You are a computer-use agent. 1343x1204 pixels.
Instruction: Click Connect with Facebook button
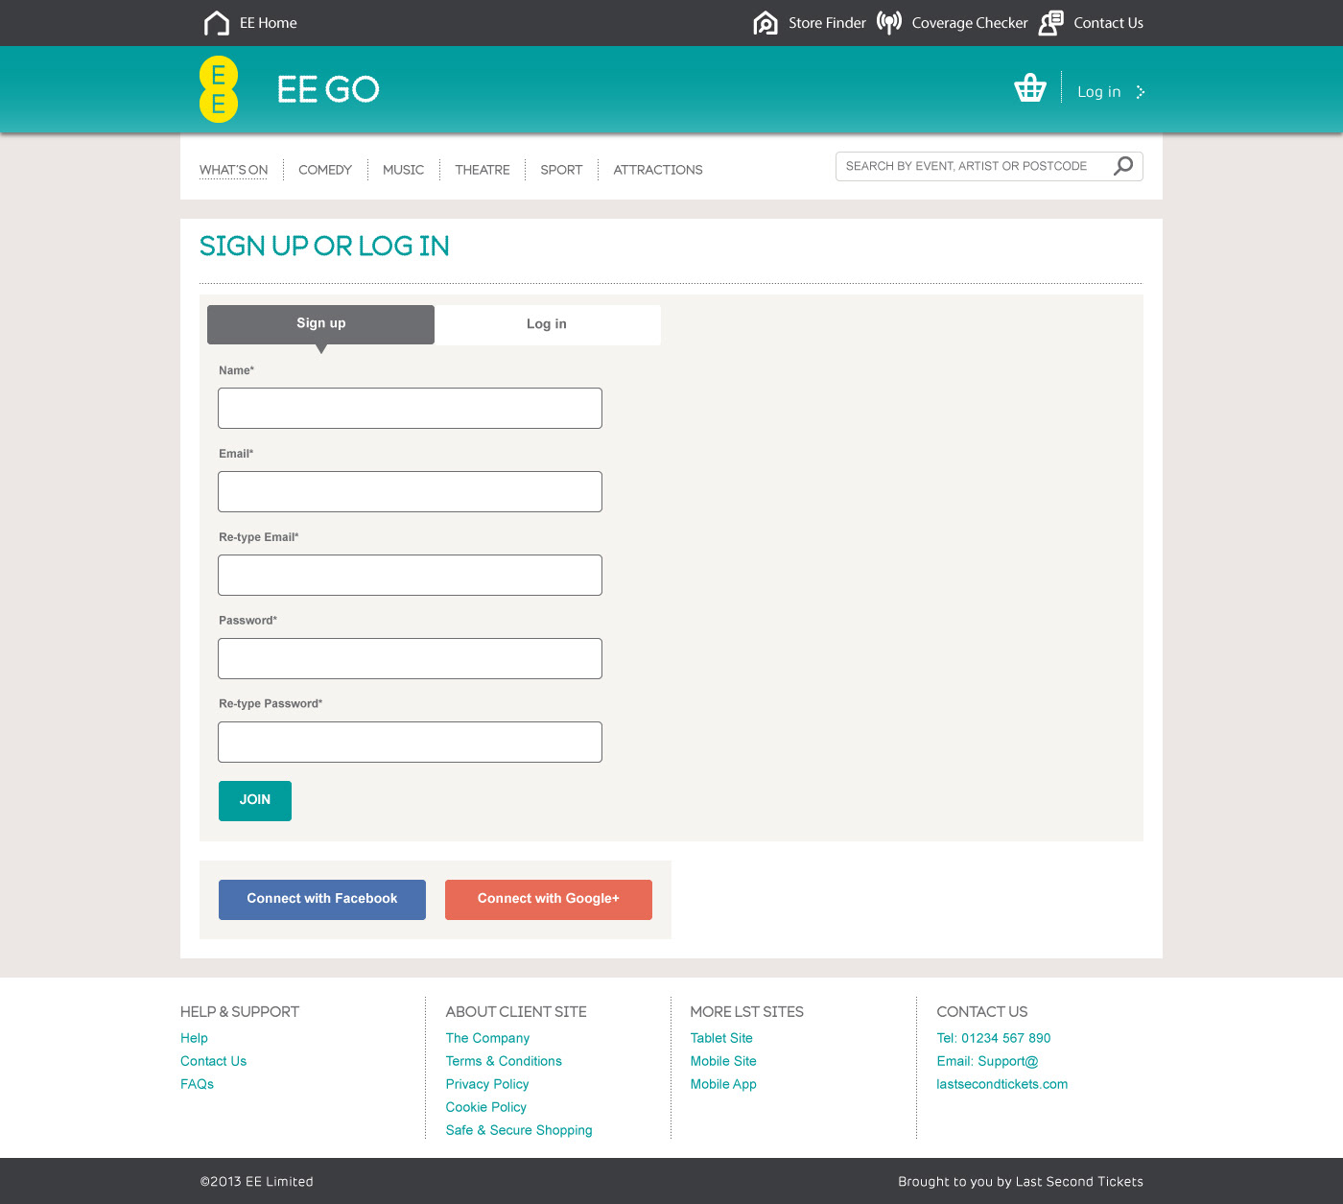[322, 899]
